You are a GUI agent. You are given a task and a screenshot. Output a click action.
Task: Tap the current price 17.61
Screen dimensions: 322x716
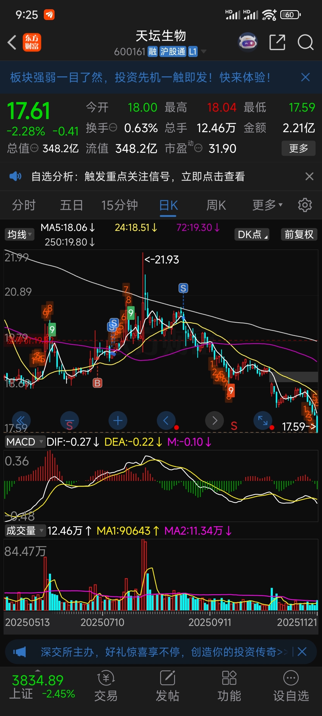tap(29, 111)
